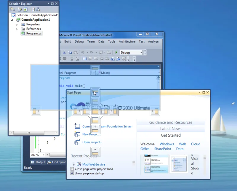Click the Office link on Start Page
The width and height of the screenshot is (237, 191).
point(145,149)
